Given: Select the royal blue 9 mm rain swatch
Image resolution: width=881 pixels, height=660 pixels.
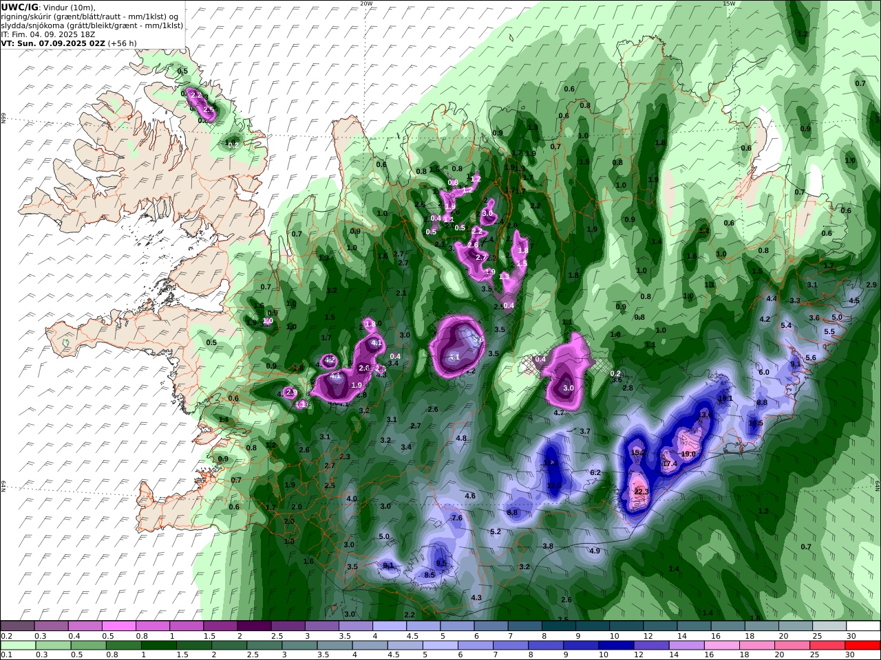Looking at the screenshot, I should click(580, 646).
